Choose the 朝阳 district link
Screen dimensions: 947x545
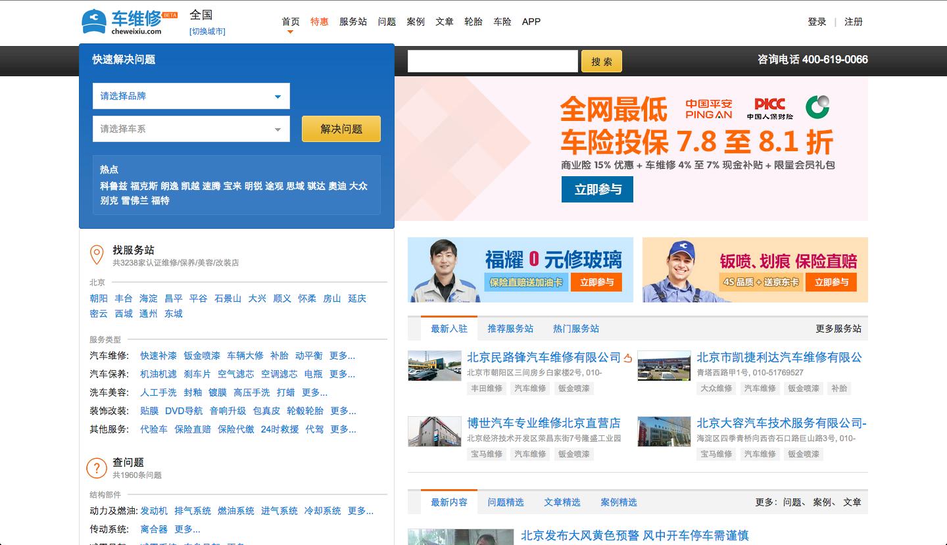point(99,298)
